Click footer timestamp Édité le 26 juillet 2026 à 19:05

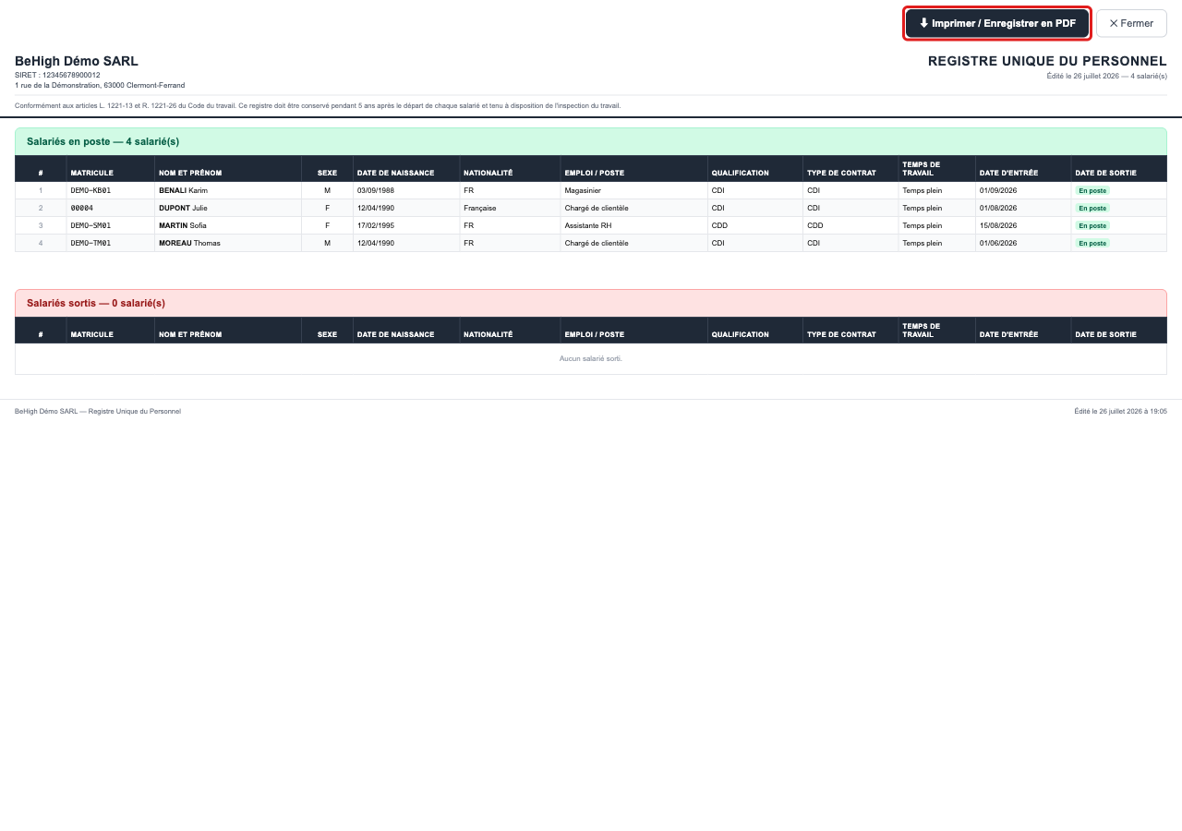click(x=1121, y=411)
